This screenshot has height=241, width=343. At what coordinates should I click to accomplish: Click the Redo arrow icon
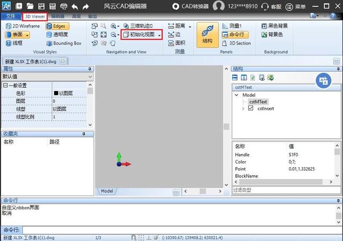point(86,6)
